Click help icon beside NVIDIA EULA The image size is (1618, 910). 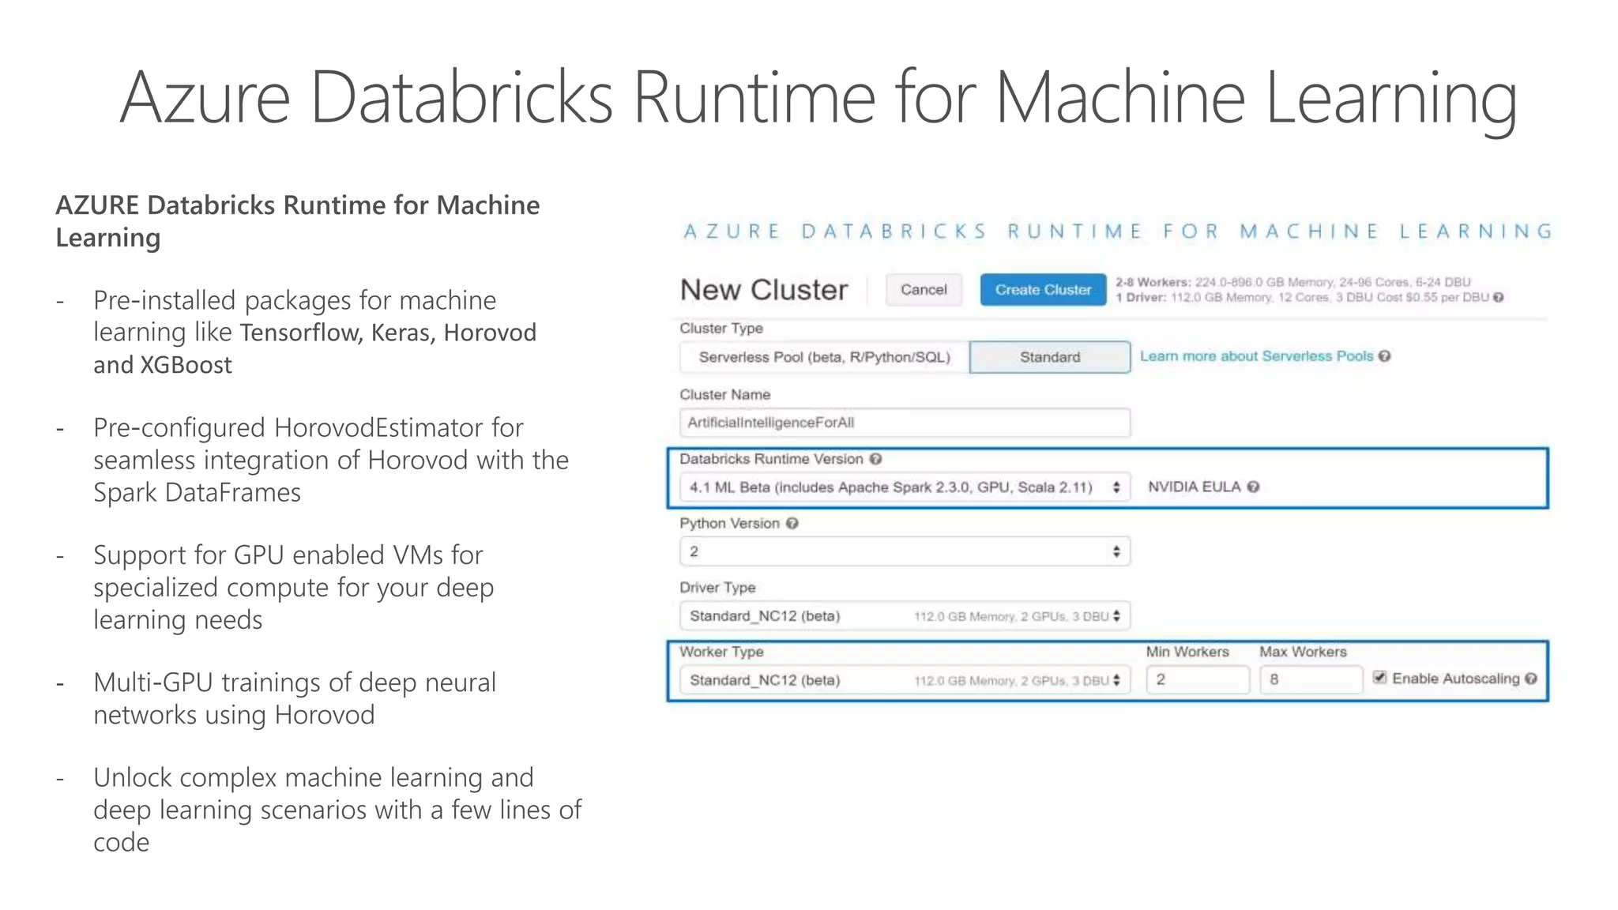coord(1253,487)
